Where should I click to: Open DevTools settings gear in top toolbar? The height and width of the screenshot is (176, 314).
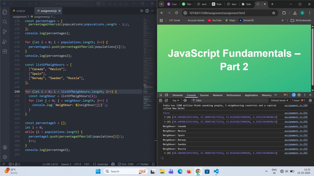[299, 95]
